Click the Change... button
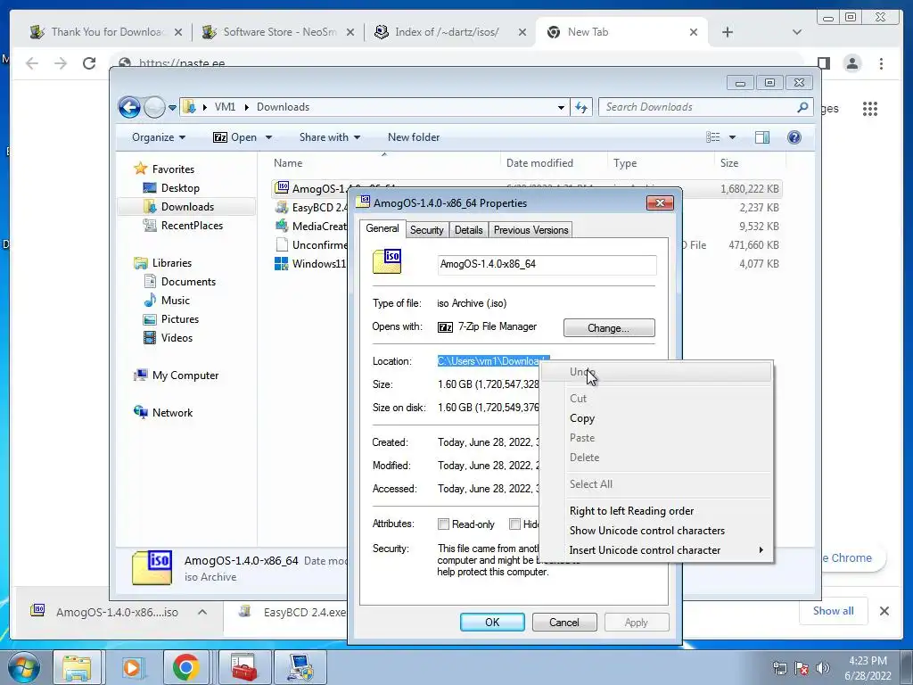Viewport: 913px width, 685px height. coord(608,328)
